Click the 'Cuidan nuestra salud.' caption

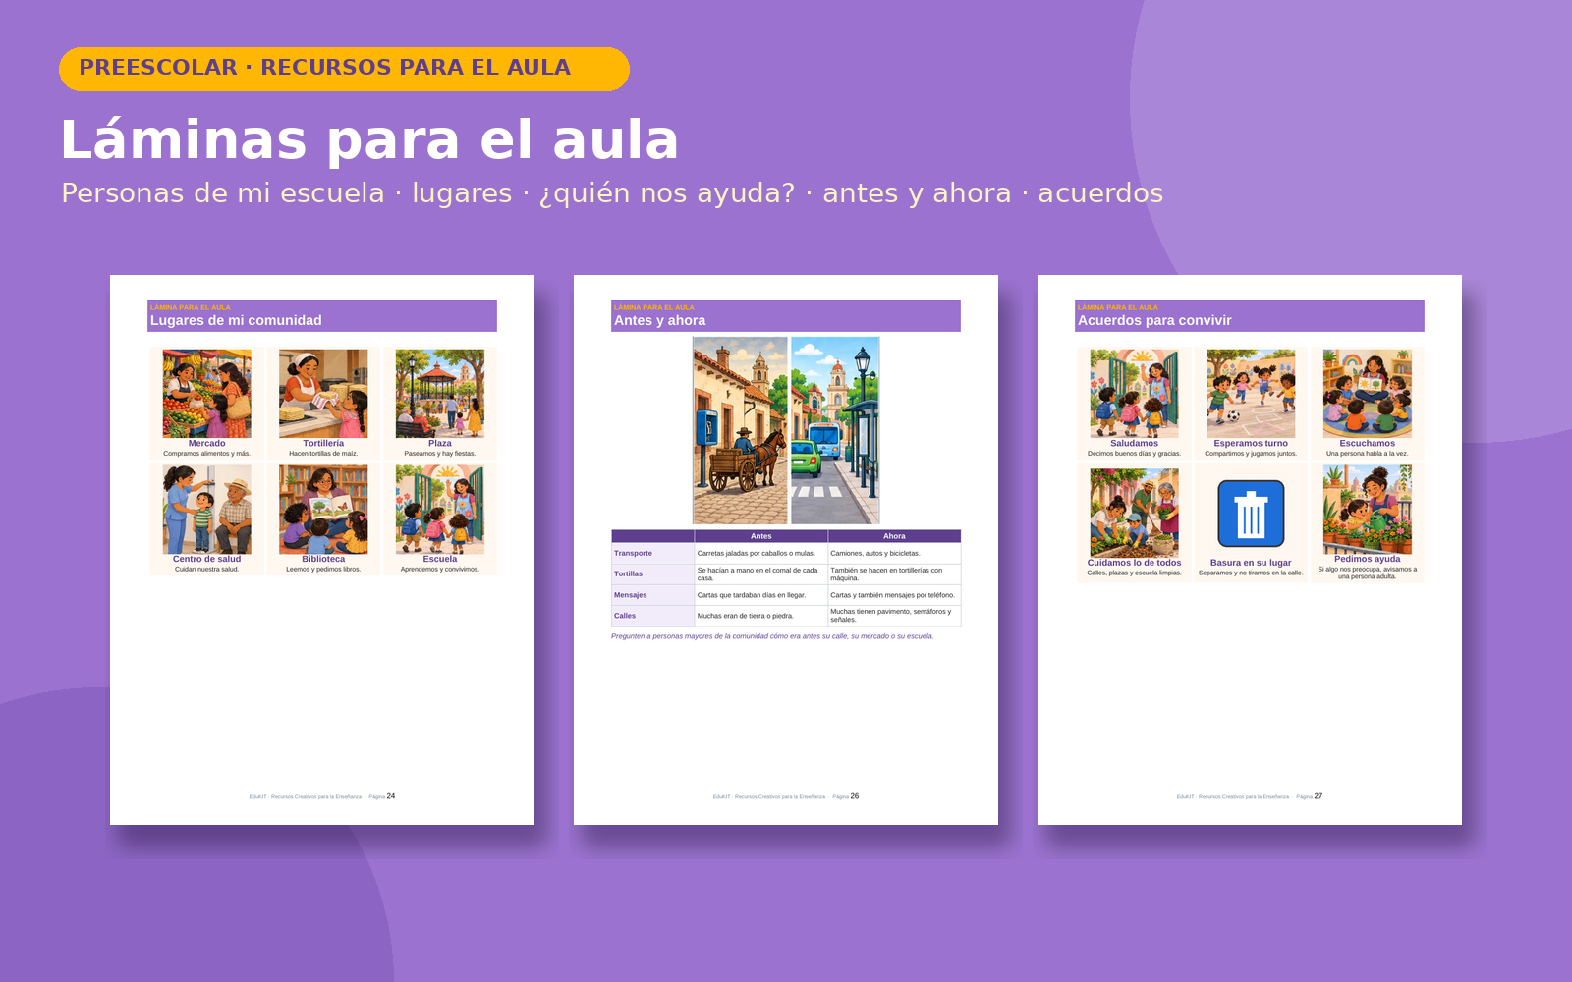click(x=207, y=570)
